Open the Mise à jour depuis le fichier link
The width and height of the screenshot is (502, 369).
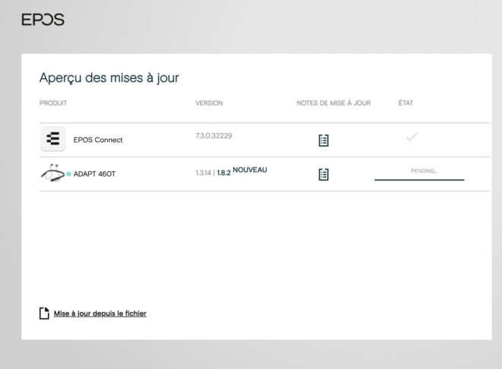click(x=100, y=313)
